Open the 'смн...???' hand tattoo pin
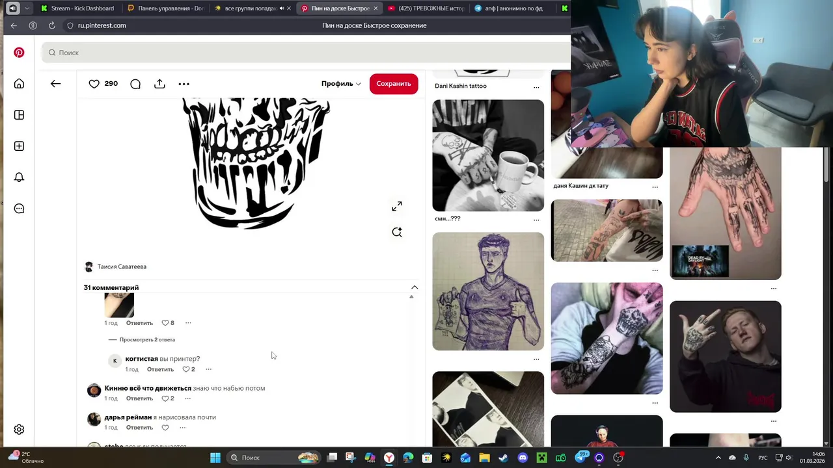Image resolution: width=833 pixels, height=468 pixels. [x=488, y=155]
